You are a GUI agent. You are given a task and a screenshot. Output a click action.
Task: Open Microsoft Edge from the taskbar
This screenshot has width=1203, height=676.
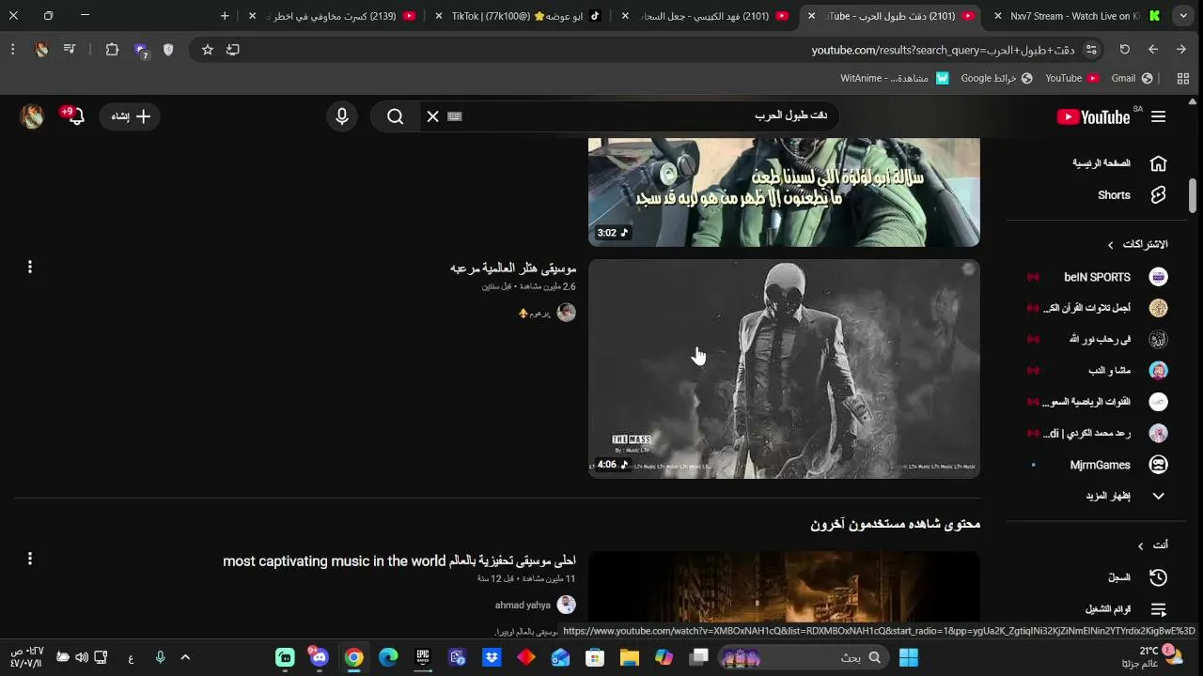coord(388,657)
